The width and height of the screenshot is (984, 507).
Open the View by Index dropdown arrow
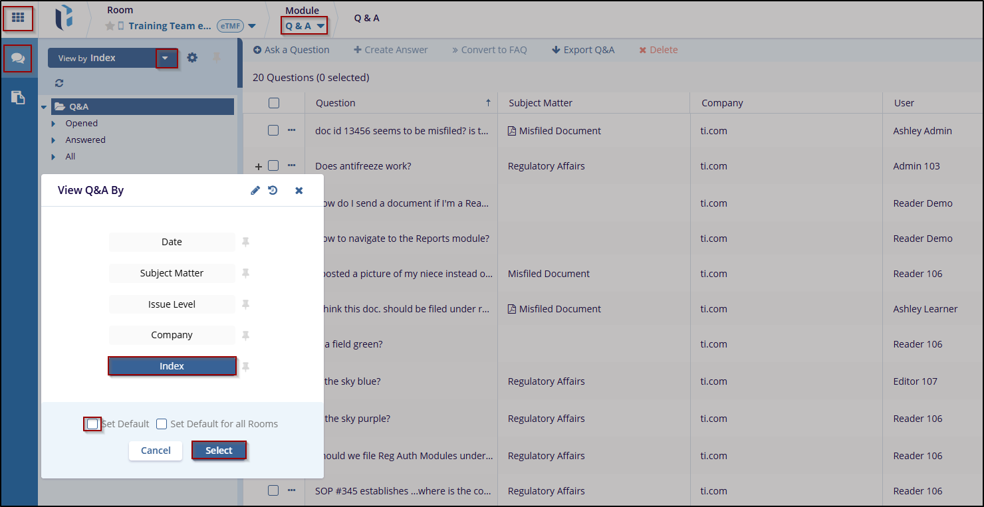(166, 58)
